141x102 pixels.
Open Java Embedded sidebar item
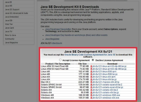click(12, 17)
